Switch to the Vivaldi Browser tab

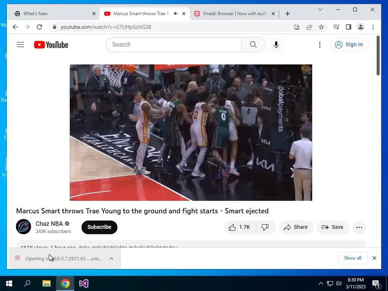[234, 14]
